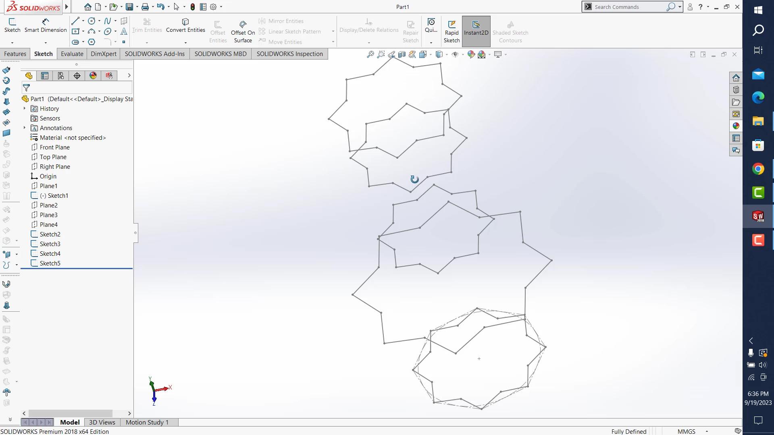Toggle Rapid Sketch mode
Image resolution: width=774 pixels, height=435 pixels.
pos(451,31)
